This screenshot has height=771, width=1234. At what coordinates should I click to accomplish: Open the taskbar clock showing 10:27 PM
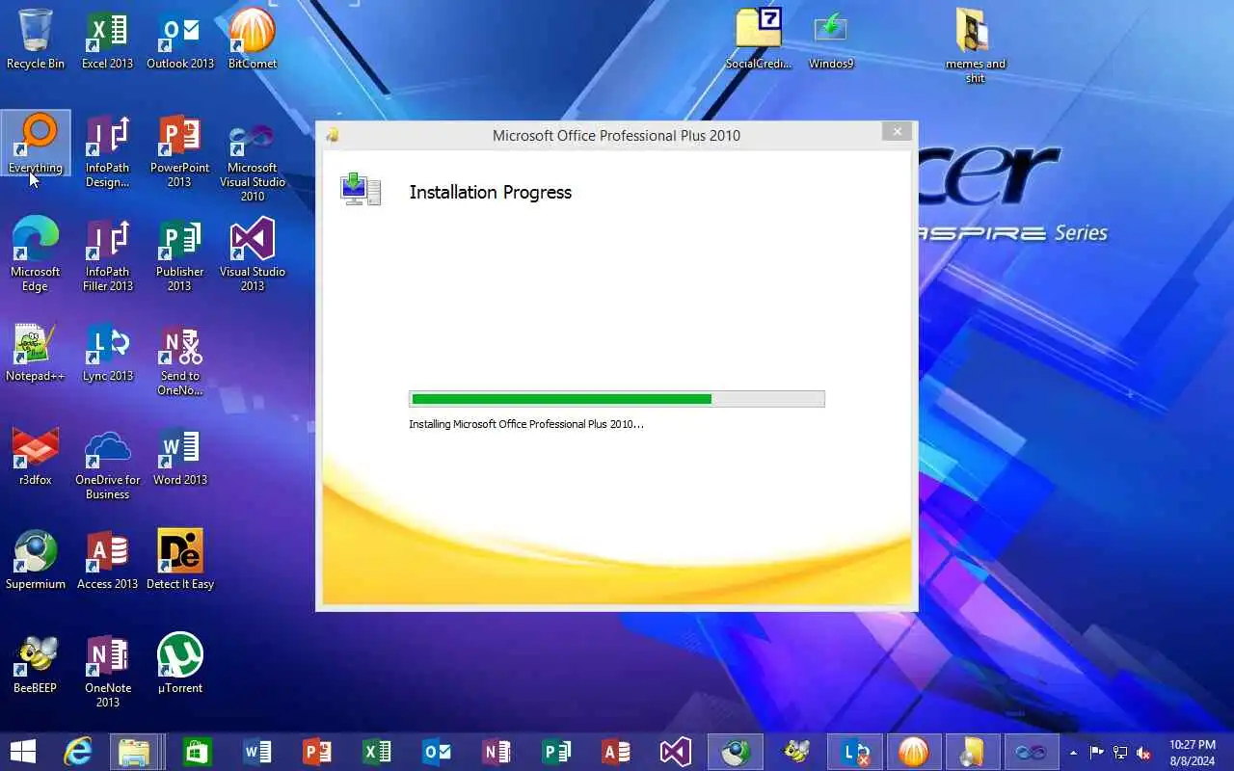(1193, 753)
